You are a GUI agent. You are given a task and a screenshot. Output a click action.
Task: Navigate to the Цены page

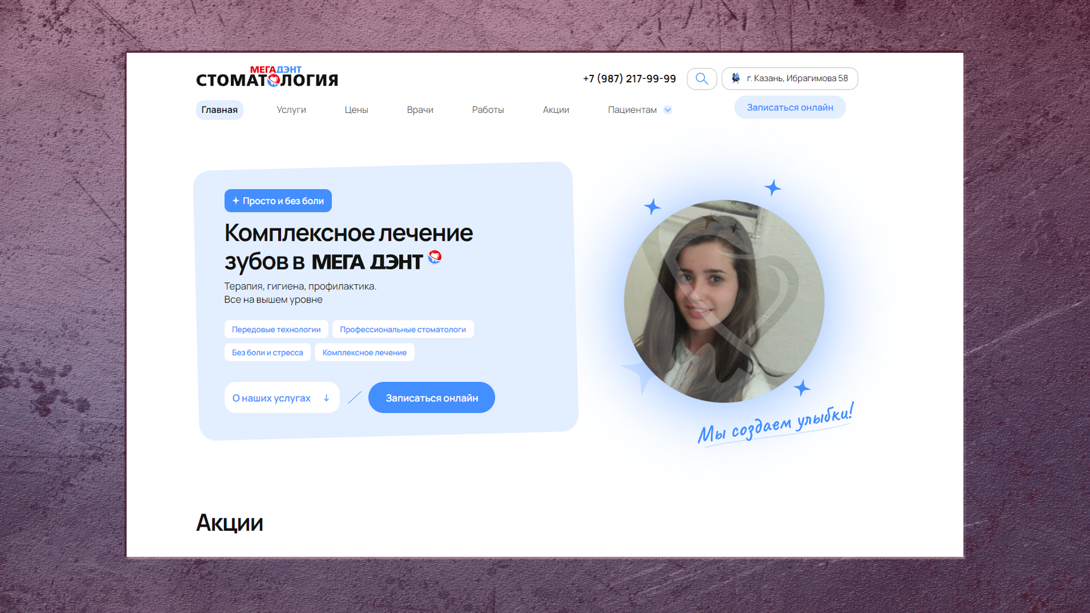(x=356, y=110)
